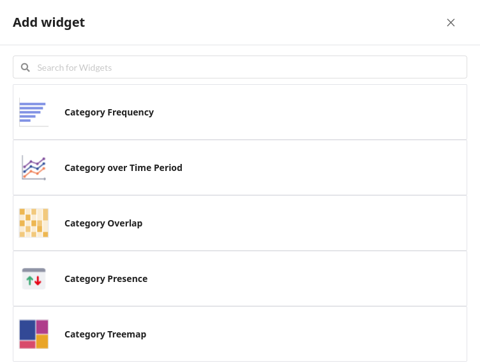The height and width of the screenshot is (363, 480).
Task: Close the Add widget dialog
Action: (451, 23)
